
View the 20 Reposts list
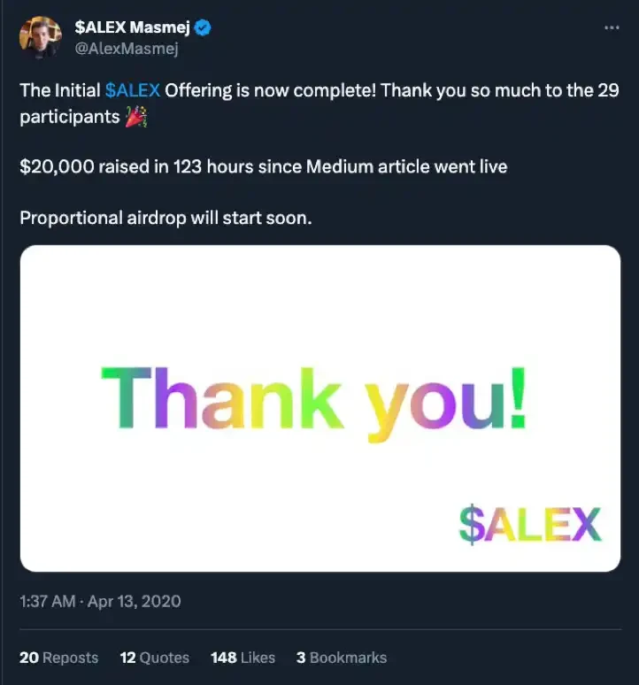[58, 658]
